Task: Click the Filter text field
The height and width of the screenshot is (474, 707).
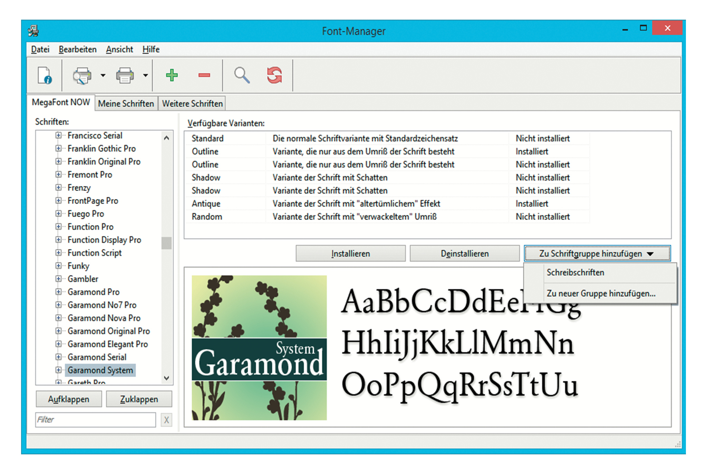Action: (x=95, y=419)
